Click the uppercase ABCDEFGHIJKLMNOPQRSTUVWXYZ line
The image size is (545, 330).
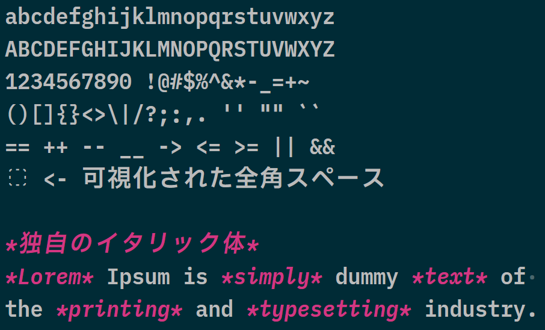coord(170,49)
